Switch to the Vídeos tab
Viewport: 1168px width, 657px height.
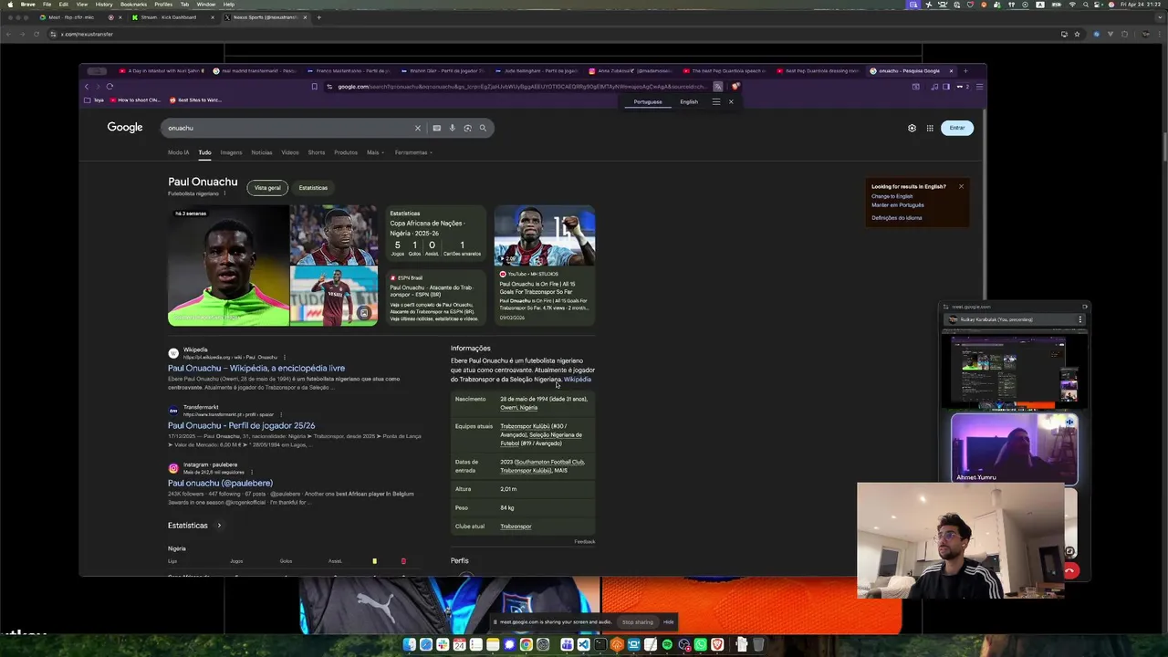[x=290, y=152]
